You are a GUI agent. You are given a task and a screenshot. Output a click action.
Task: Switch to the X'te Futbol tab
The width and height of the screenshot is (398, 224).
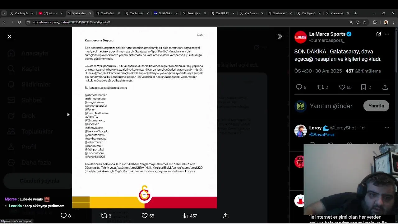[x=137, y=13]
